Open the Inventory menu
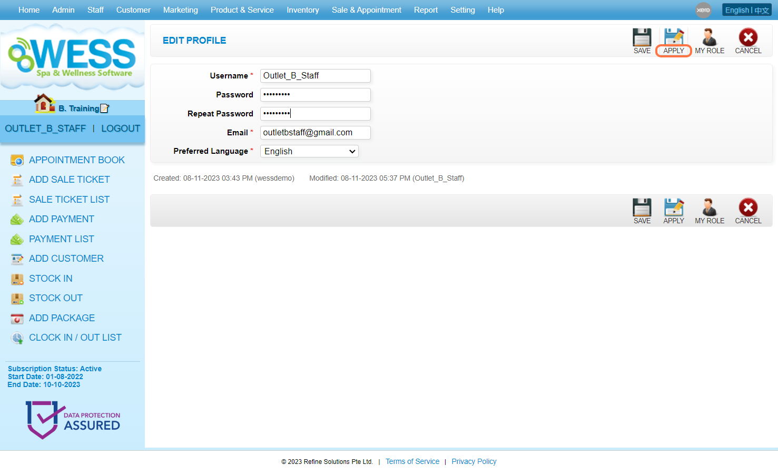Viewport: 778px width, 475px height. 302,10
